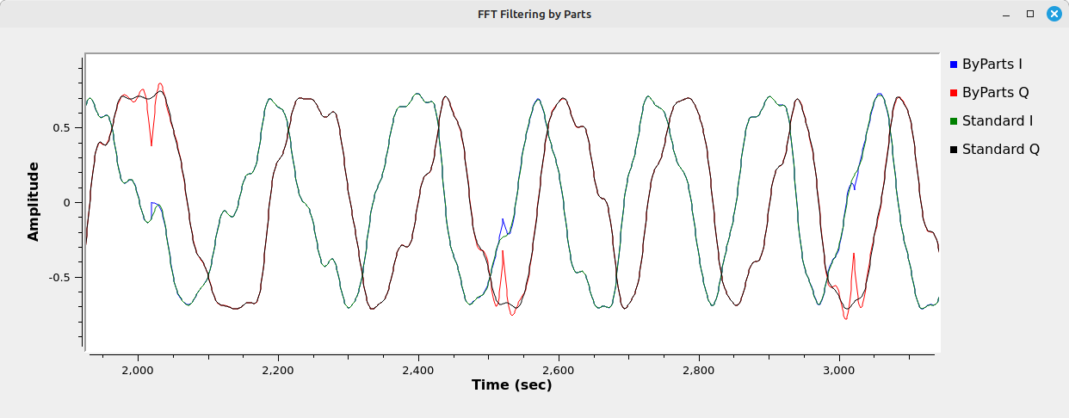The width and height of the screenshot is (1069, 418).
Task: Click the 0.5 amplitude tick label
Action: click(60, 127)
